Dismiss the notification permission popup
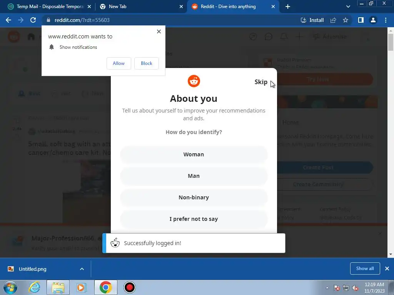 pos(159,31)
